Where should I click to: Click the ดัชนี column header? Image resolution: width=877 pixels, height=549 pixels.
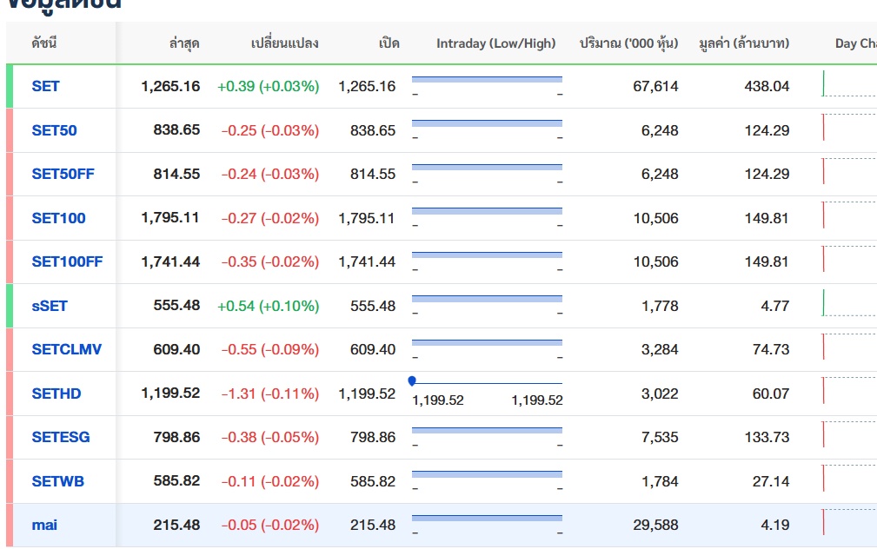(x=44, y=43)
